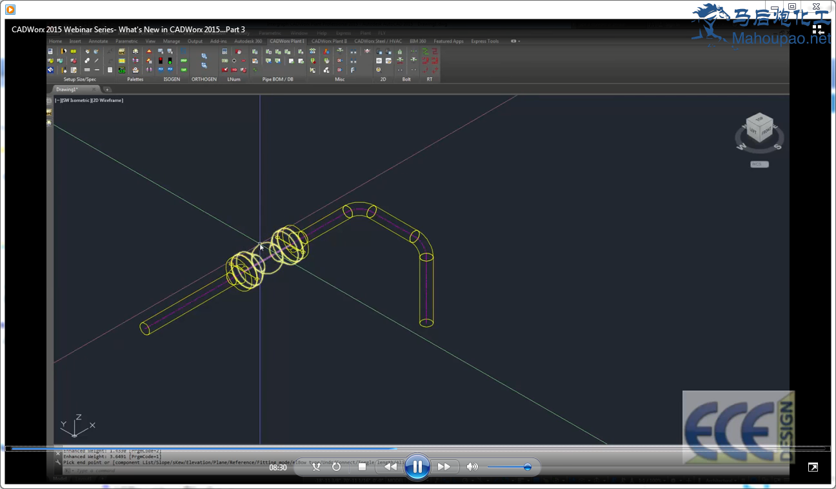Click the Windows Media Player title icon

(10, 10)
